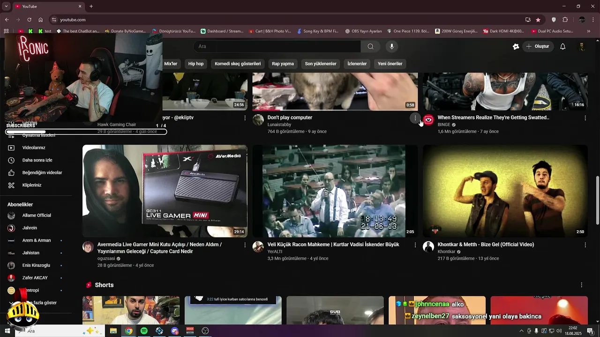Select the Rap yapma chip

(283, 64)
